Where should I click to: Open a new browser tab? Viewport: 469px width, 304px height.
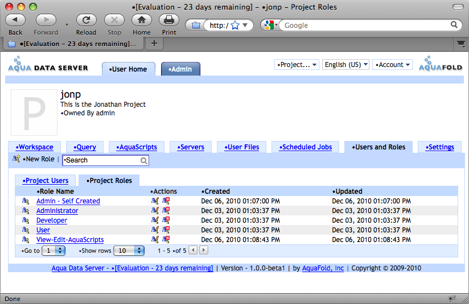pyautogui.click(x=154, y=44)
